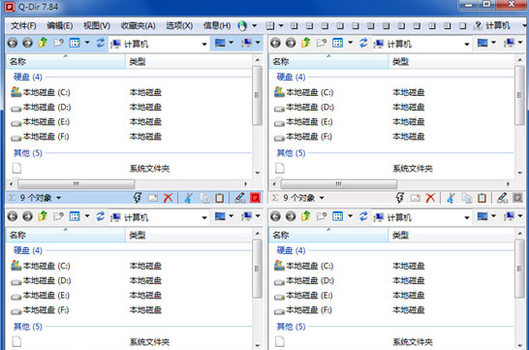The width and height of the screenshot is (529, 350).
Task: Sort by 名称 column in top-left pane
Action: pos(66,62)
